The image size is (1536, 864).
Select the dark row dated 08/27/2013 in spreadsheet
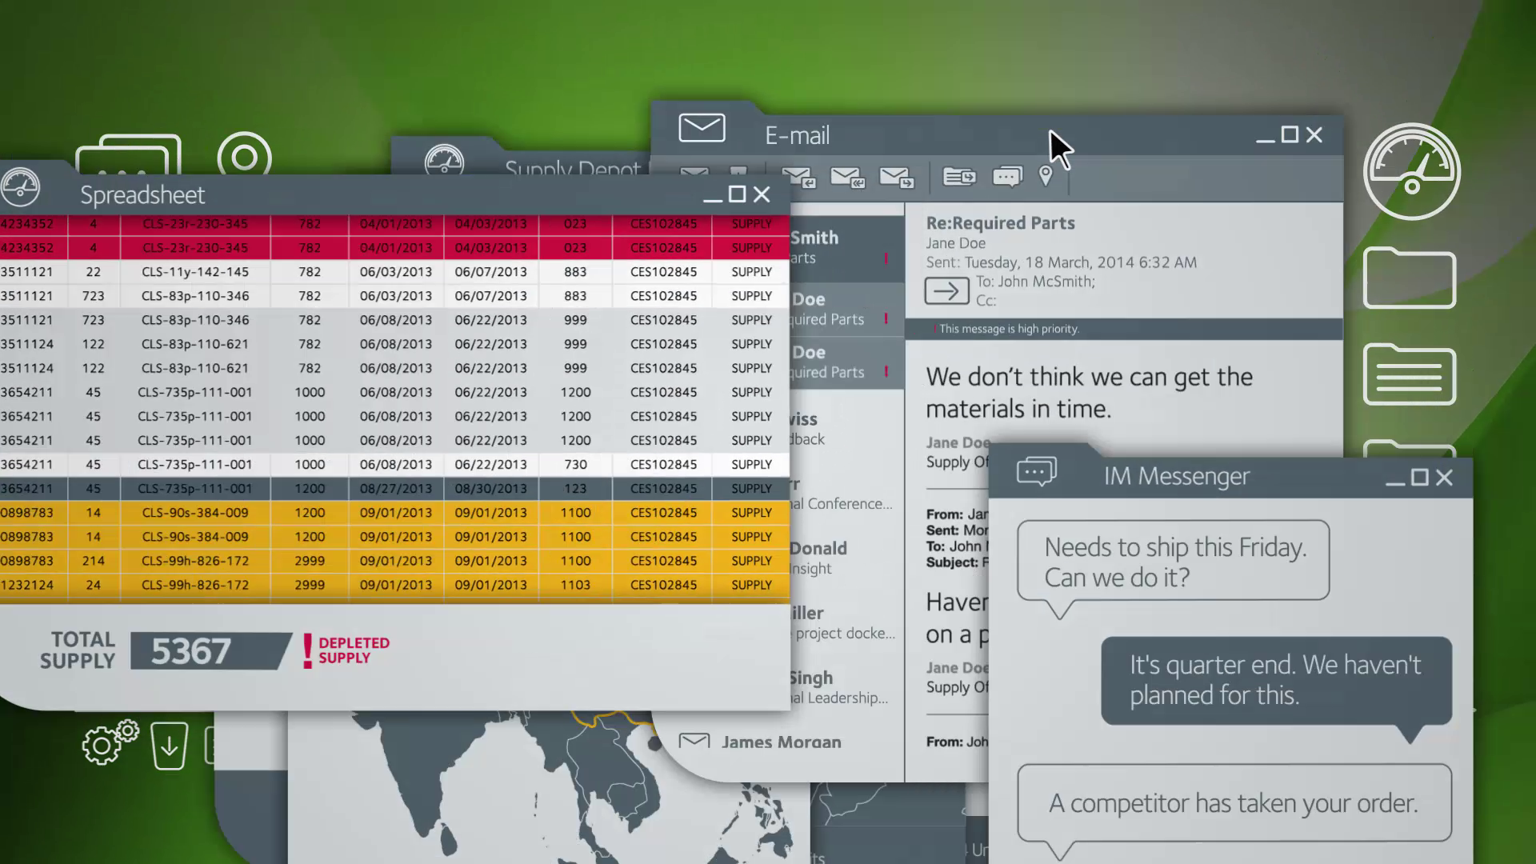(395, 488)
